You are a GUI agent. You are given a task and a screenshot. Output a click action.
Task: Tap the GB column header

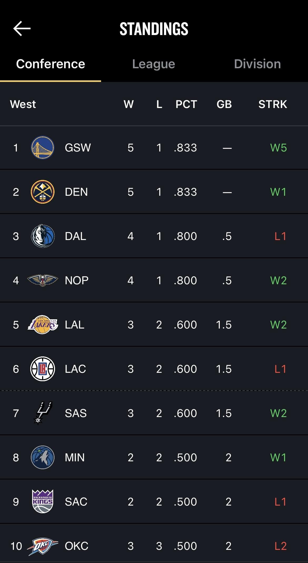224,104
